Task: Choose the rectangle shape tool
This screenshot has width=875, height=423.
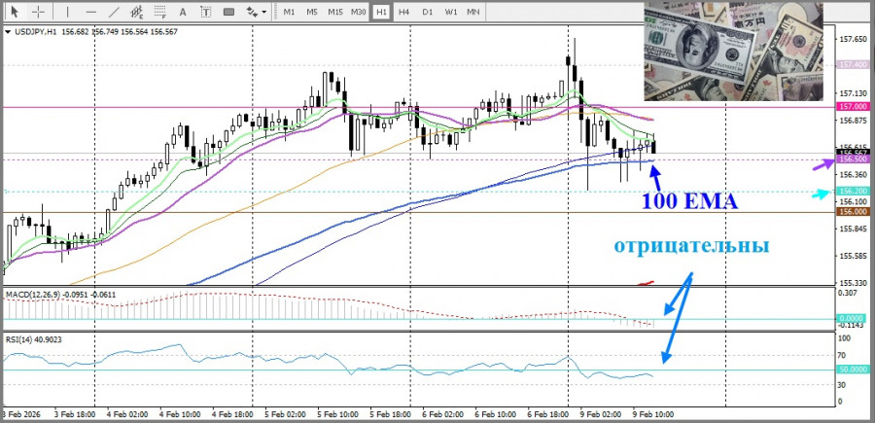Action: [228, 11]
